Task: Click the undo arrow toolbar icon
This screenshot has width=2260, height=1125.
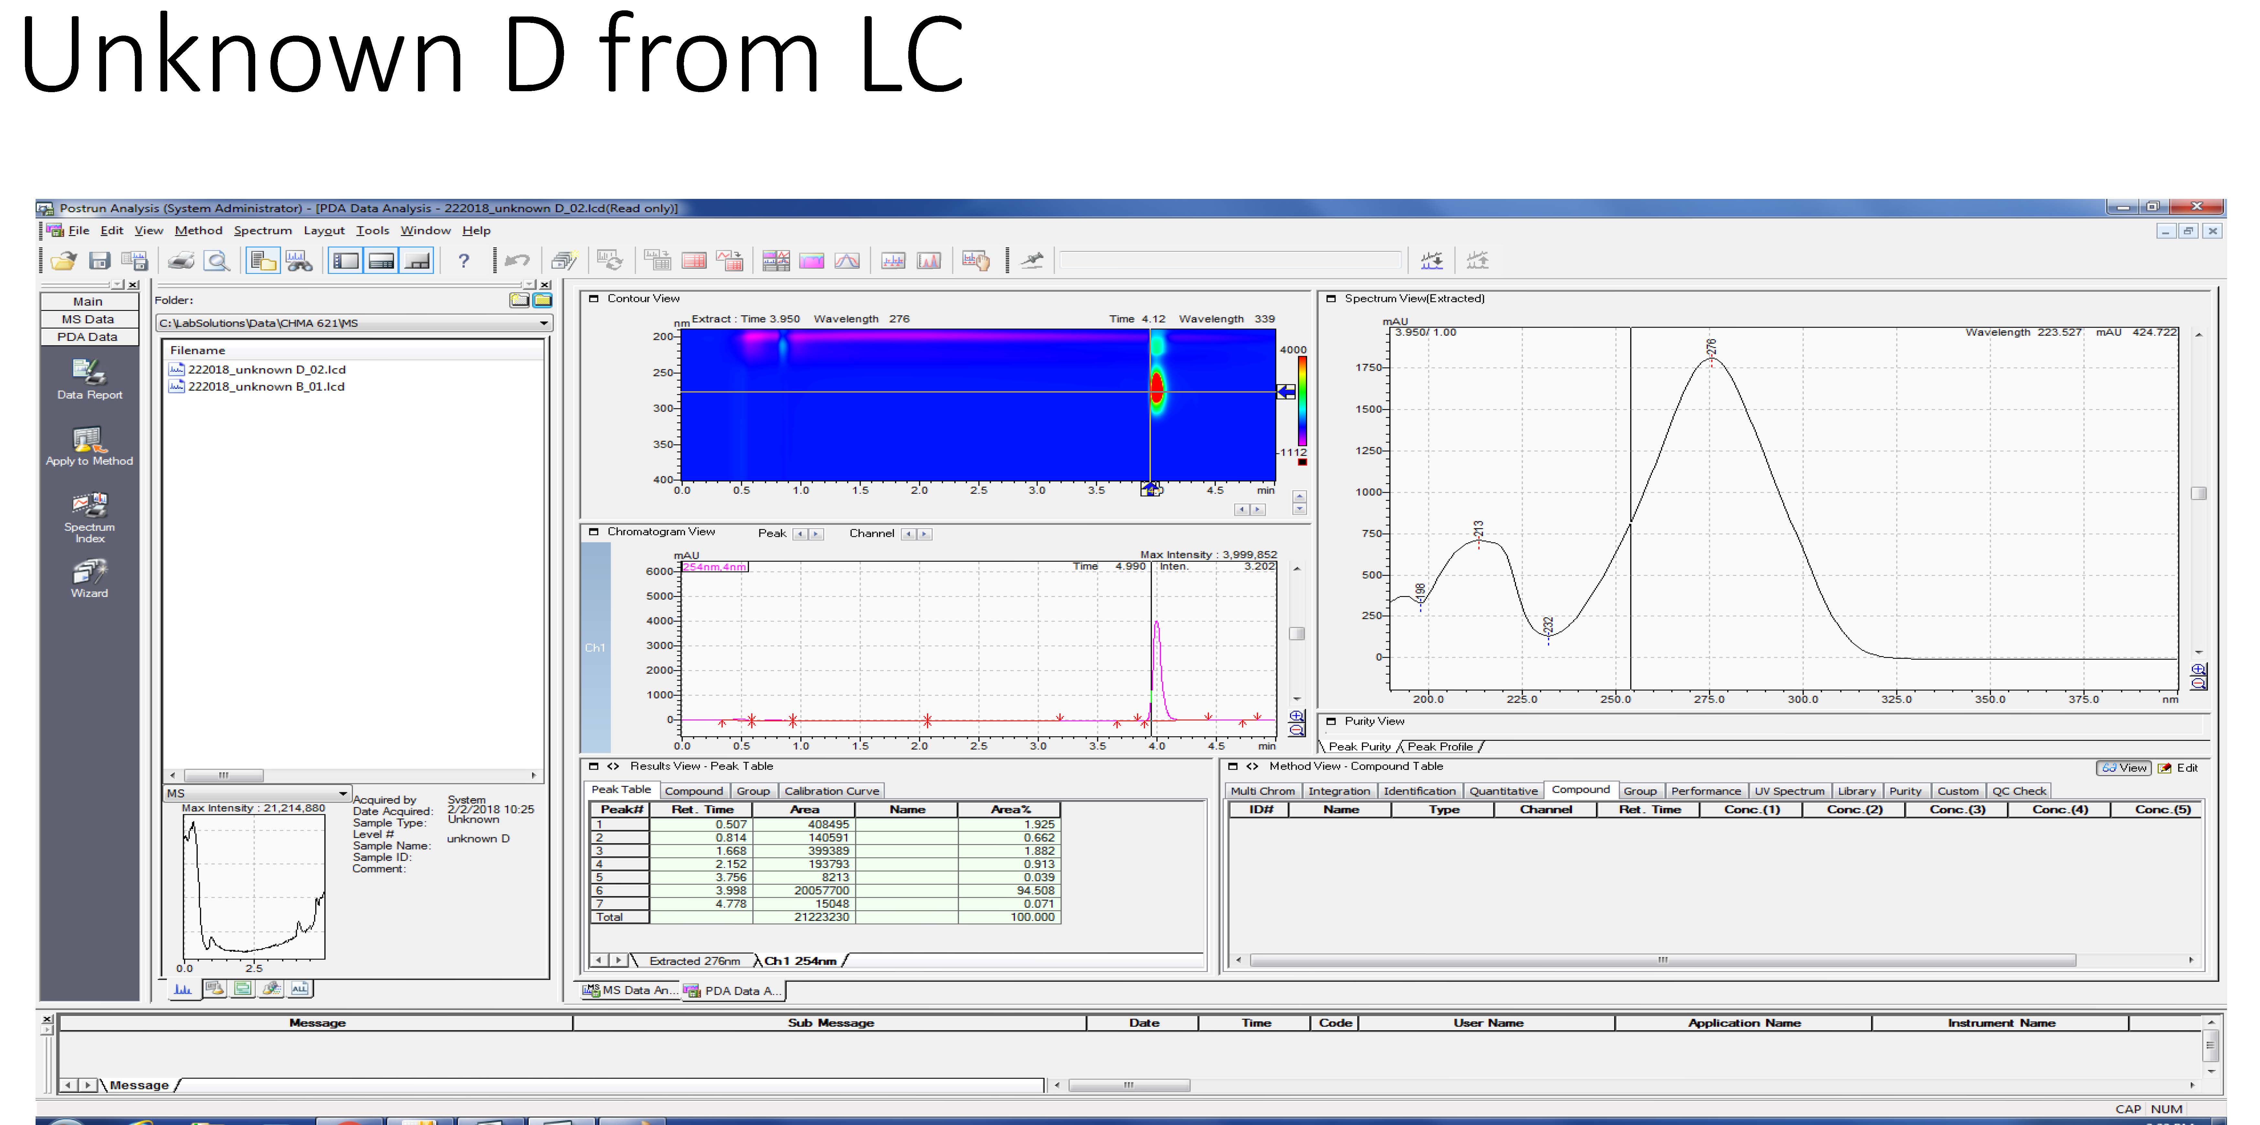Action: click(518, 260)
